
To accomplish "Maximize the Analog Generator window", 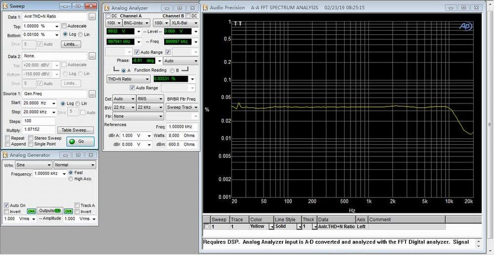I will pyautogui.click(x=78, y=155).
